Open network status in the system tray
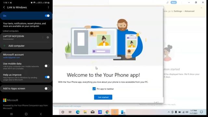 pyautogui.click(x=183, y=112)
